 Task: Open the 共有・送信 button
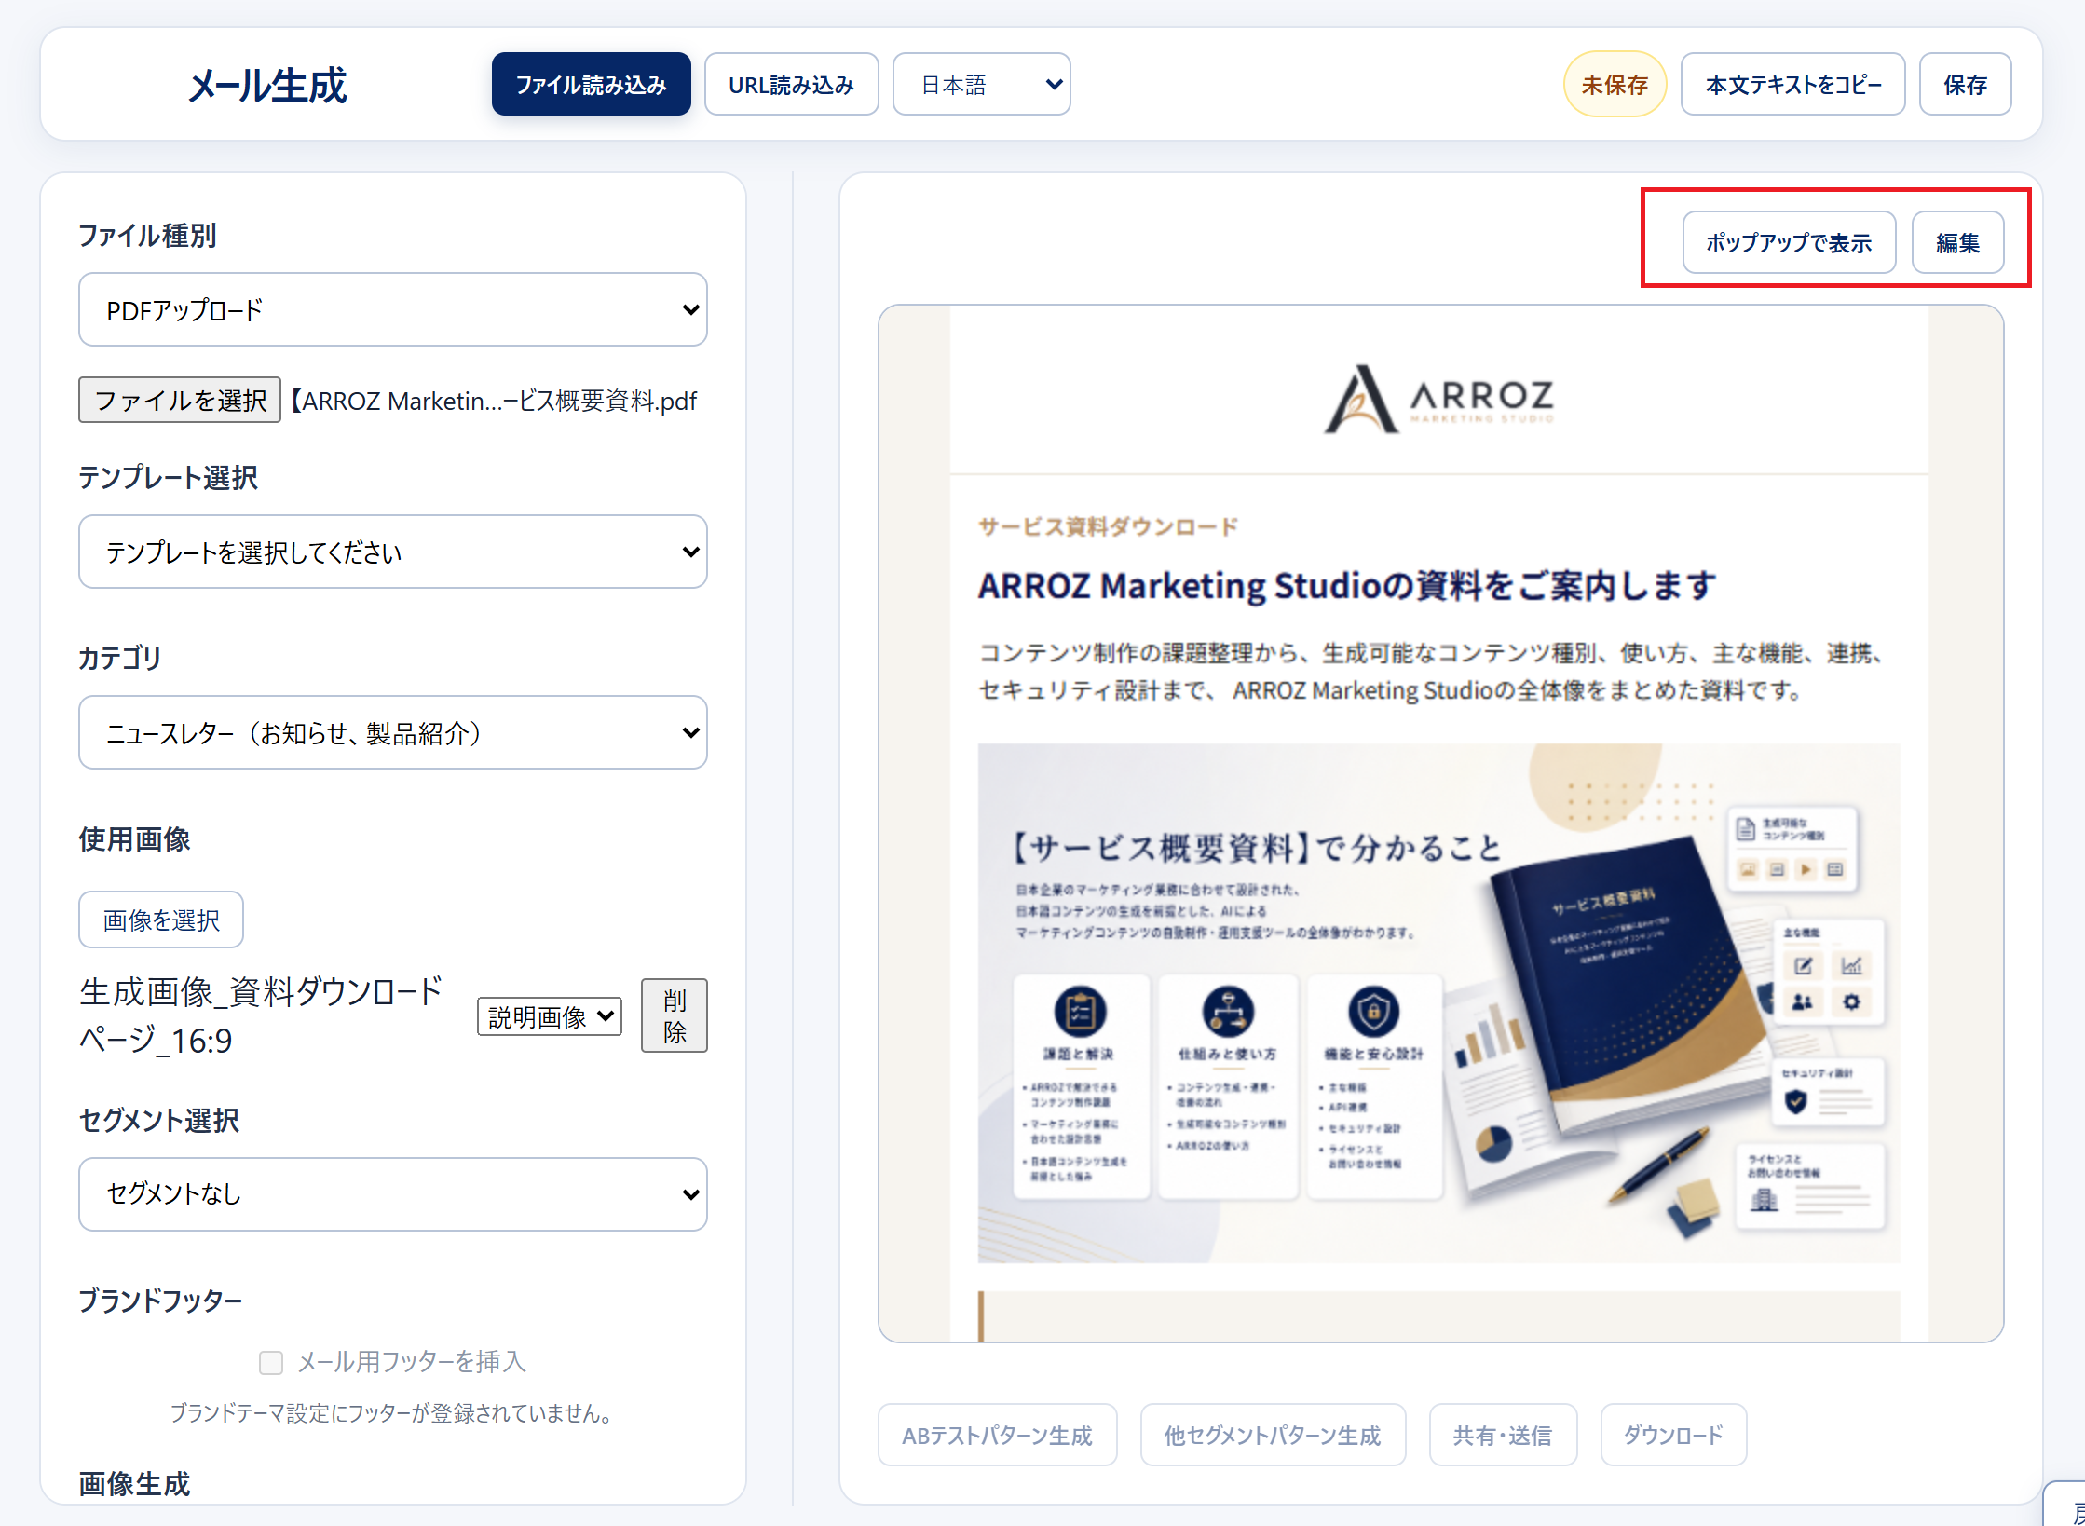click(x=1503, y=1435)
